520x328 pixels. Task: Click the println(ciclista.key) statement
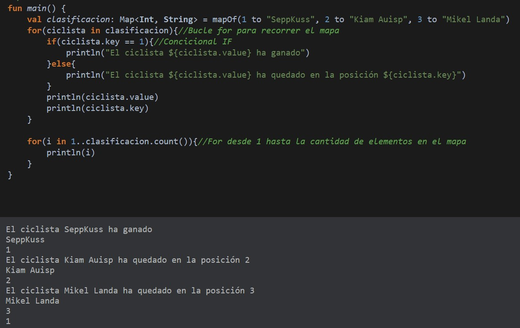pos(97,108)
